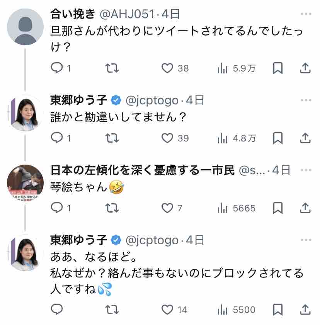
Task: Open 東郷ゆう子 profile name in last tweet
Action: [78, 240]
